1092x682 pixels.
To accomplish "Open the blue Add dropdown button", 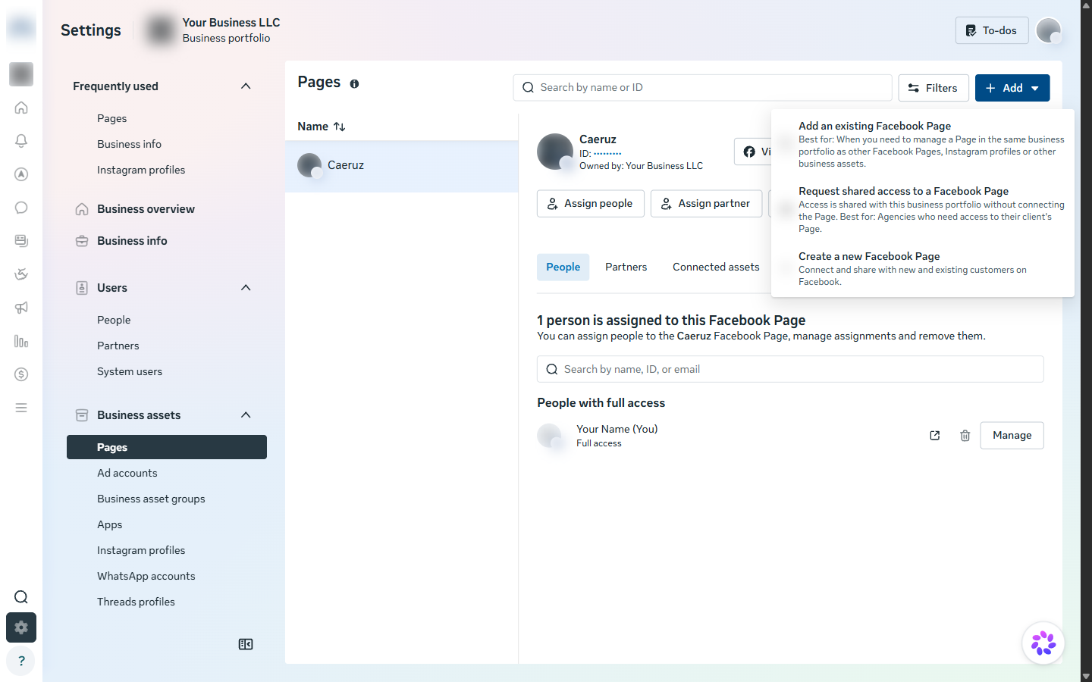I will [1012, 88].
